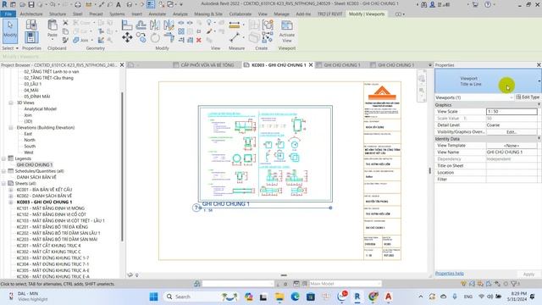Open the Architecture ribbon tab

click(x=31, y=14)
